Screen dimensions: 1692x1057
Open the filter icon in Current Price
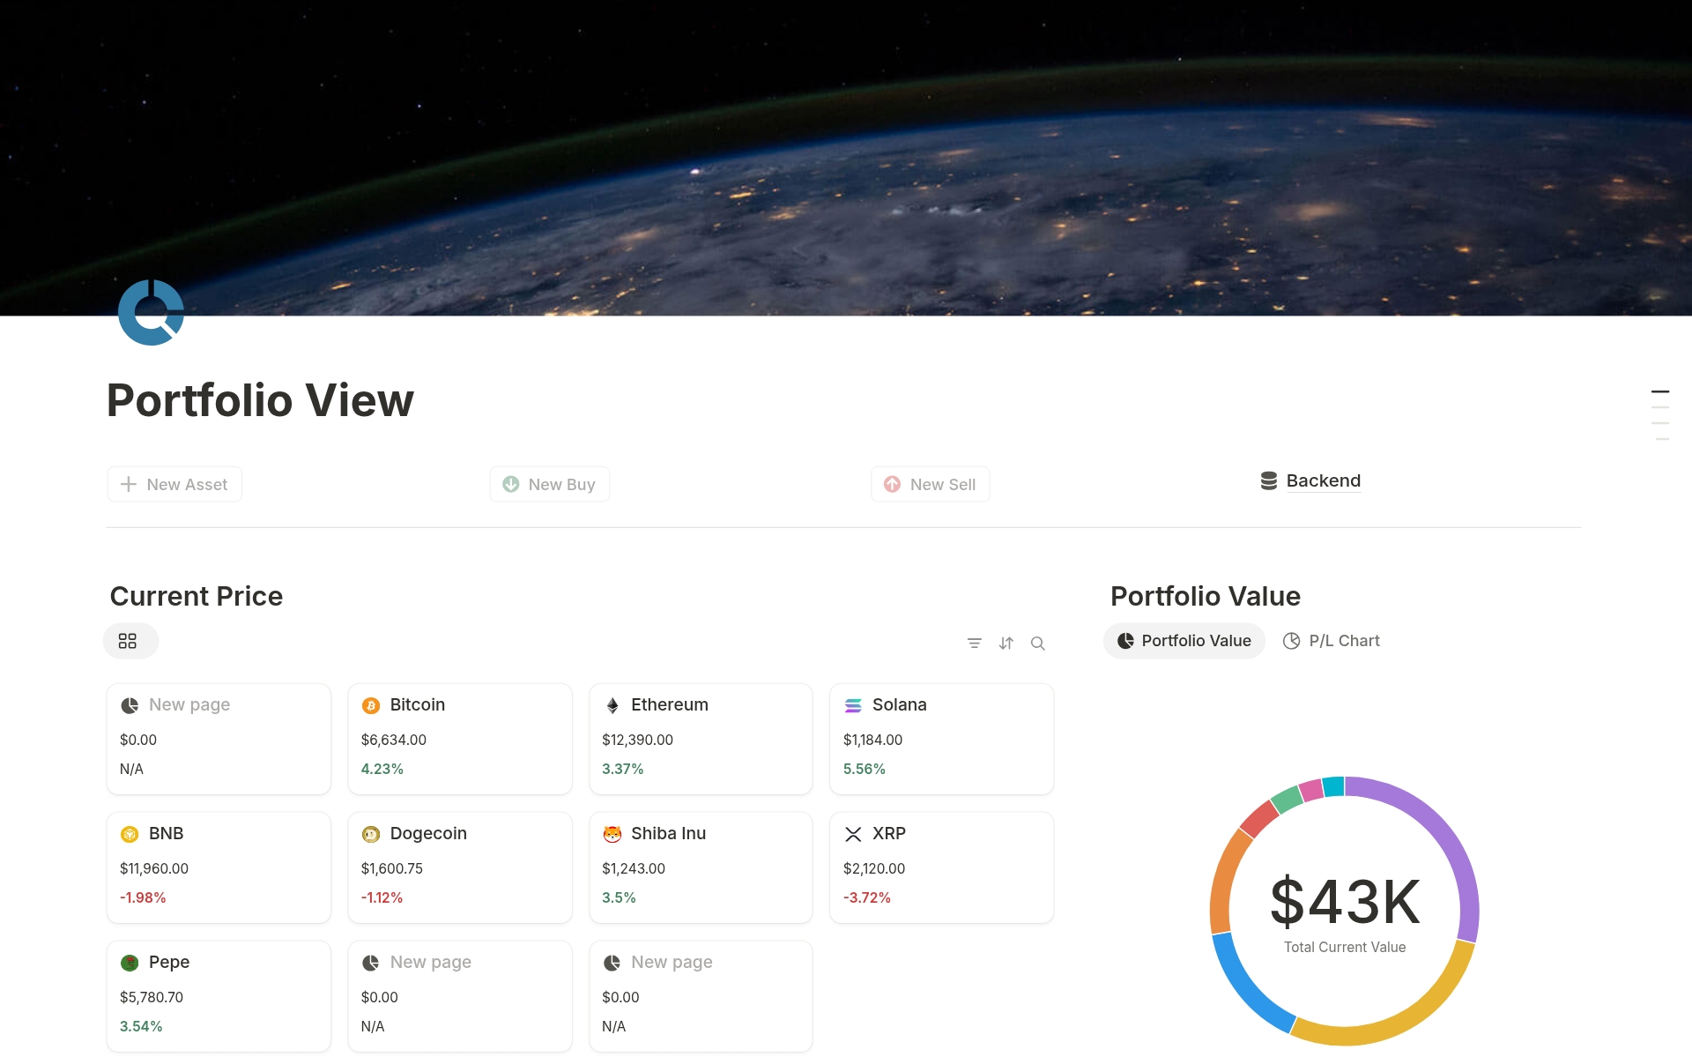(974, 644)
